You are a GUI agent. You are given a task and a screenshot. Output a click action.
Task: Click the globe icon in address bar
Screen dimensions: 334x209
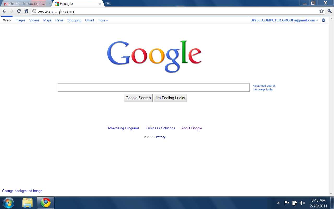(34, 11)
